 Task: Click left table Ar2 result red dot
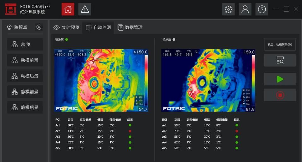pos(130,131)
